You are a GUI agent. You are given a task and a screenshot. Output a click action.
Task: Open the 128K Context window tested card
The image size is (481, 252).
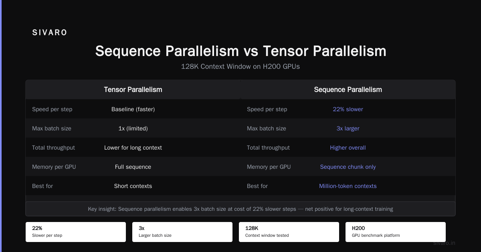point(289,232)
